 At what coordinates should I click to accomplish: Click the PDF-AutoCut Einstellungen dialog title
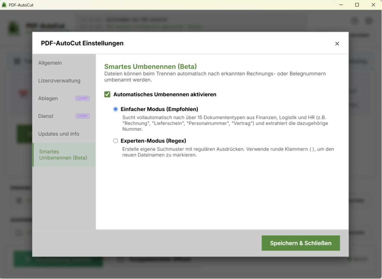click(x=82, y=43)
